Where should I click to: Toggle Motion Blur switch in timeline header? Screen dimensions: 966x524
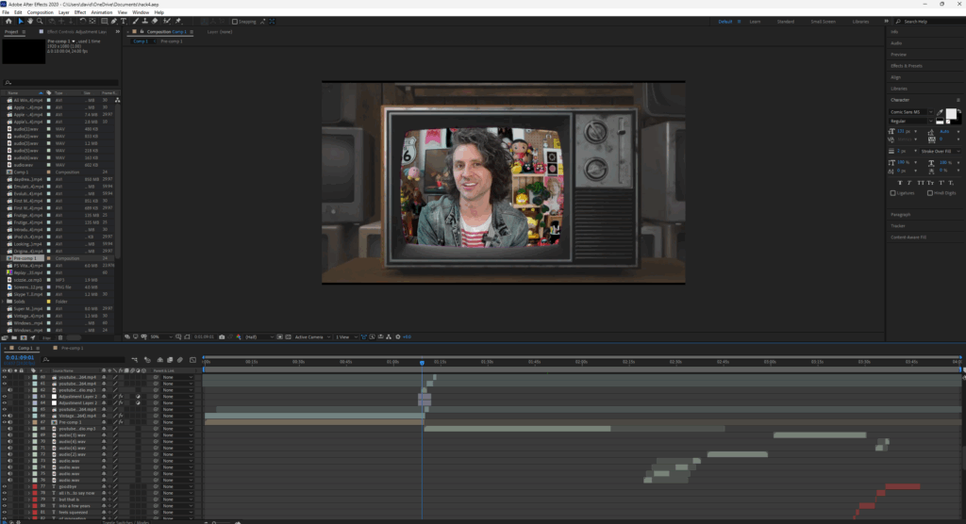point(180,360)
